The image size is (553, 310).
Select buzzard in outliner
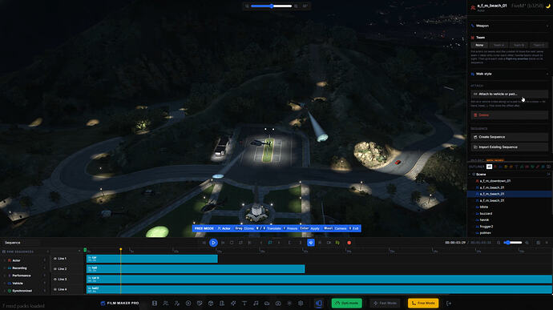pos(486,213)
